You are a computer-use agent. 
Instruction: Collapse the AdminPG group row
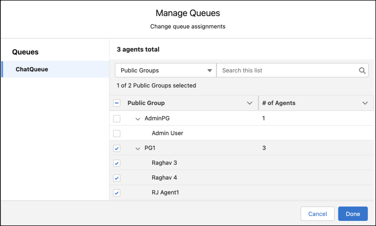tap(138, 119)
